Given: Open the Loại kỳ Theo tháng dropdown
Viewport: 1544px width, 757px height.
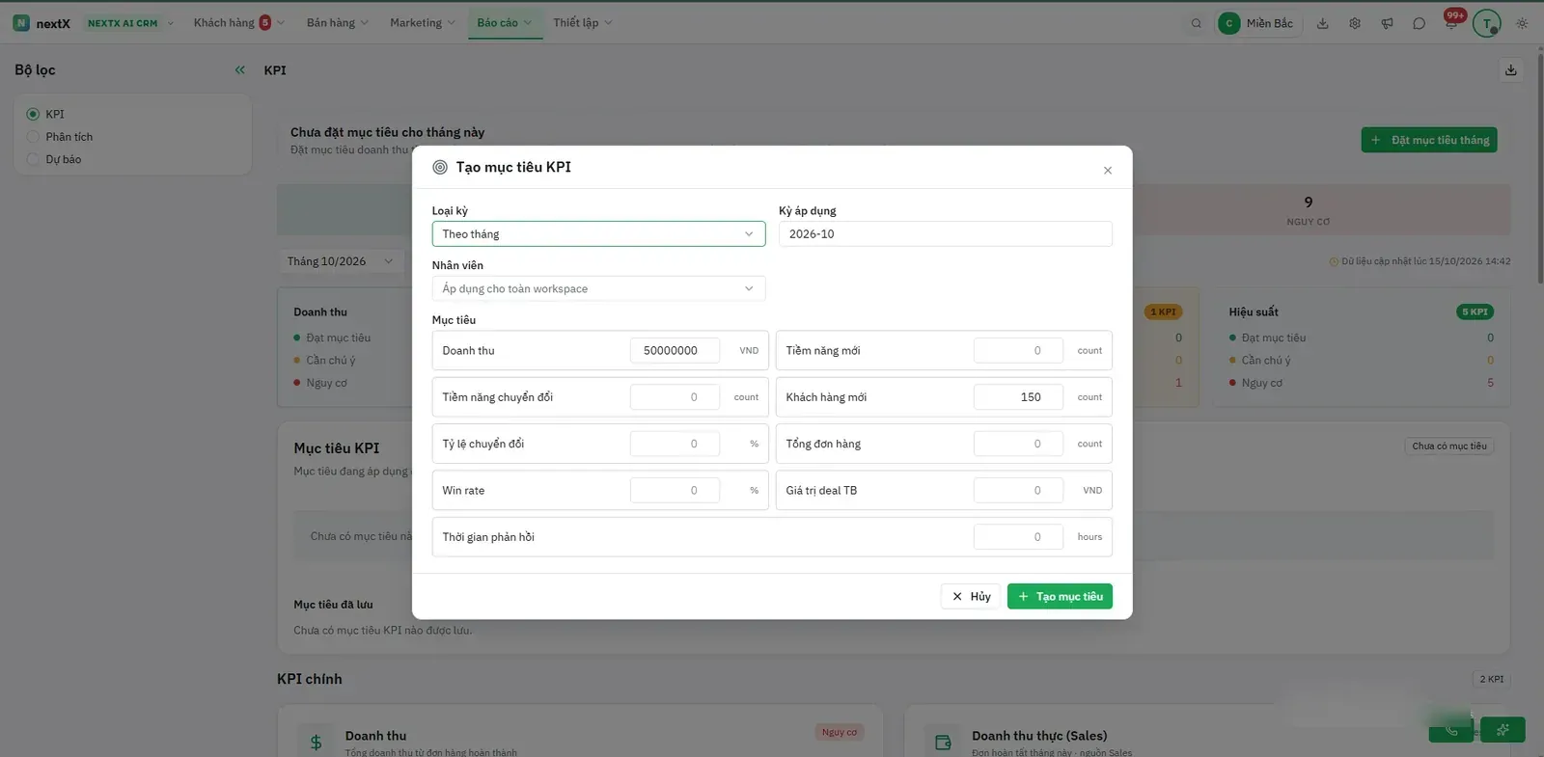Looking at the screenshot, I should pyautogui.click(x=598, y=234).
